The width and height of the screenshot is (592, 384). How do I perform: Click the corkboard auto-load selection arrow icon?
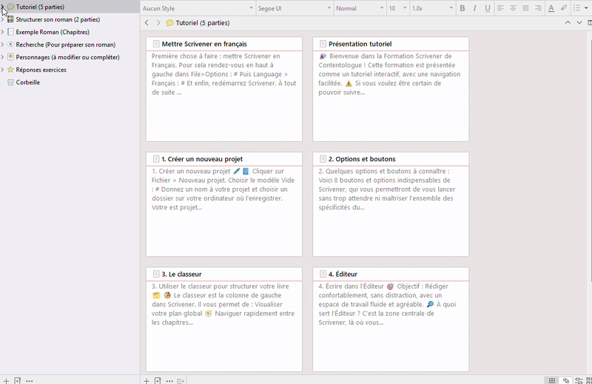[181, 380]
